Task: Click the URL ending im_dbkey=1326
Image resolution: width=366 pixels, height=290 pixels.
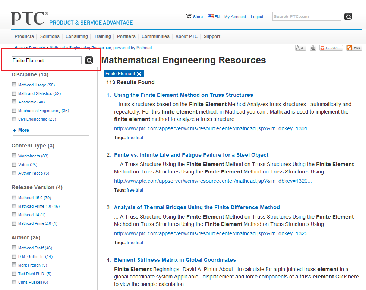Action: pyautogui.click(x=213, y=181)
